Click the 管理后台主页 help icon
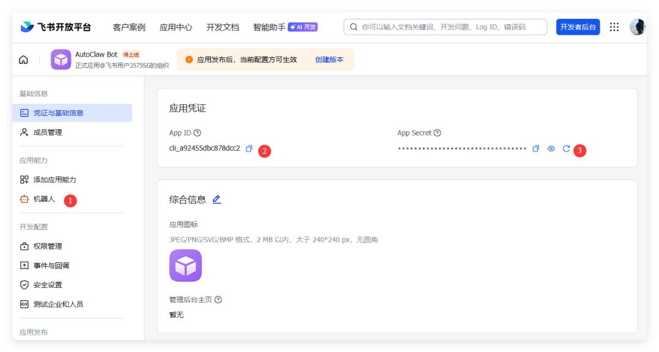The height and width of the screenshot is (352, 659). click(x=218, y=300)
